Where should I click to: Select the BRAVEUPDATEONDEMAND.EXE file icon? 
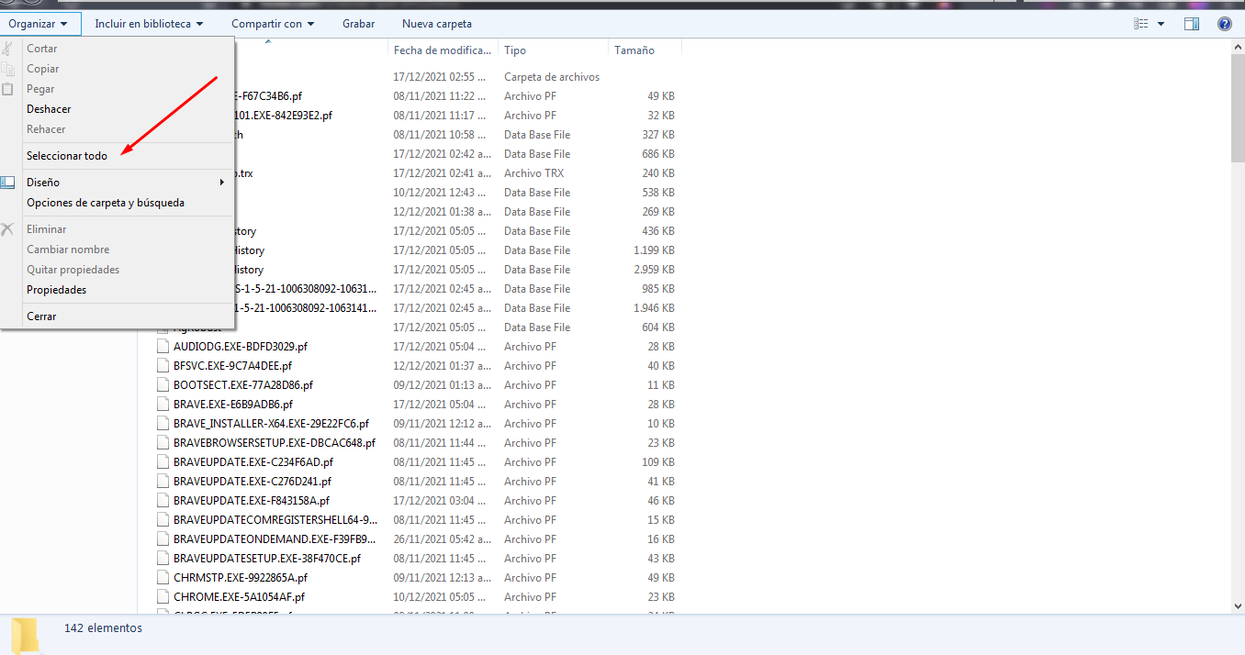tap(163, 539)
